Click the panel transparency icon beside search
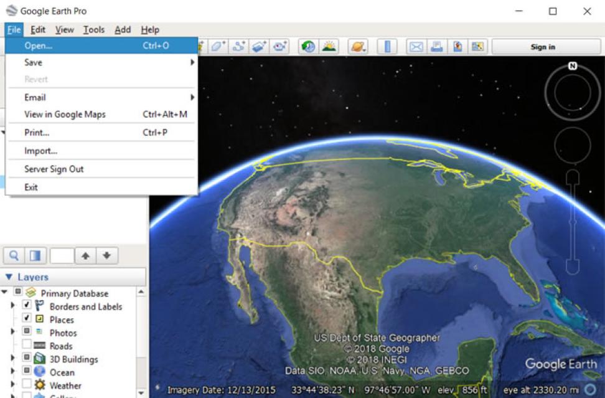Screen dimensions: 605x398 pyautogui.click(x=35, y=255)
